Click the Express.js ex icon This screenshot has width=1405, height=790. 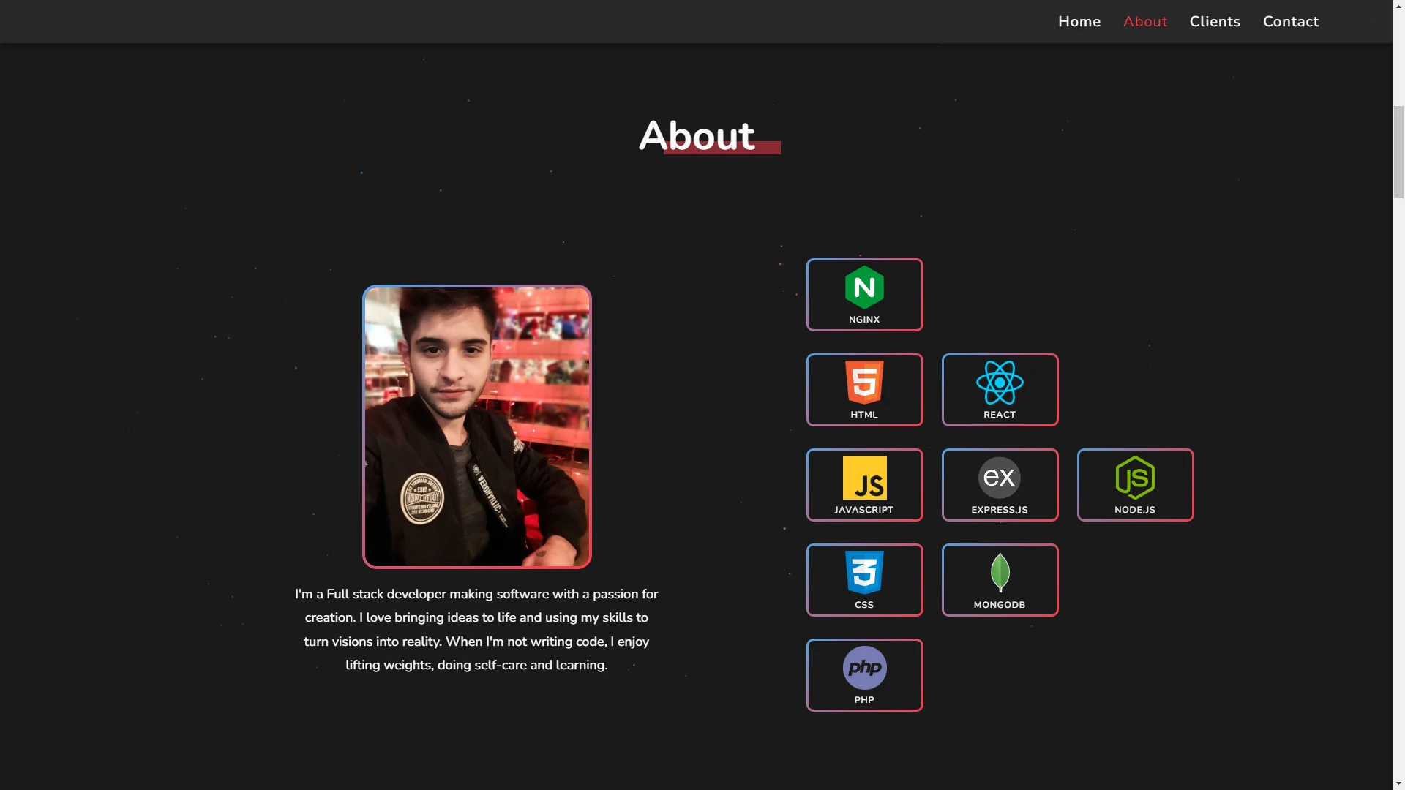click(1000, 477)
